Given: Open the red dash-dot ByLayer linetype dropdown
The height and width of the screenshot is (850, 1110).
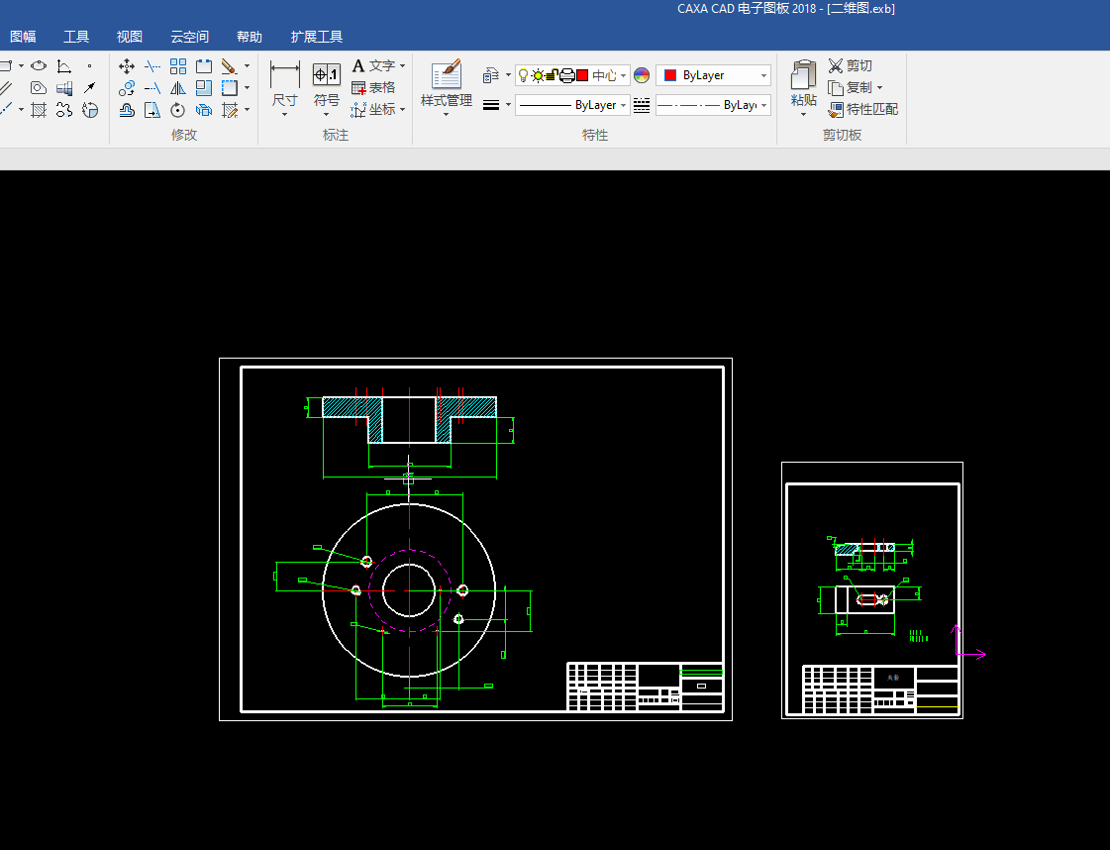Looking at the screenshot, I should coord(713,106).
